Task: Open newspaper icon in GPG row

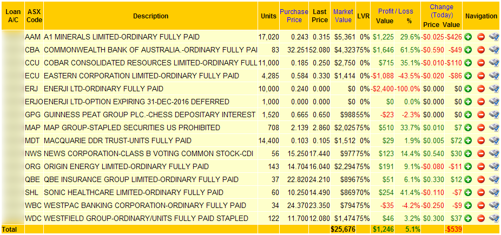Action: tap(494, 115)
